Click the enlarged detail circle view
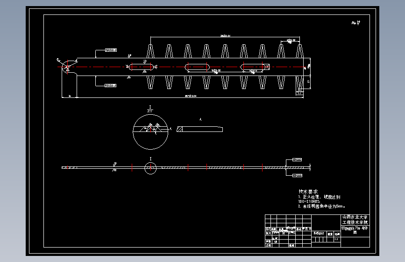 [150, 132]
